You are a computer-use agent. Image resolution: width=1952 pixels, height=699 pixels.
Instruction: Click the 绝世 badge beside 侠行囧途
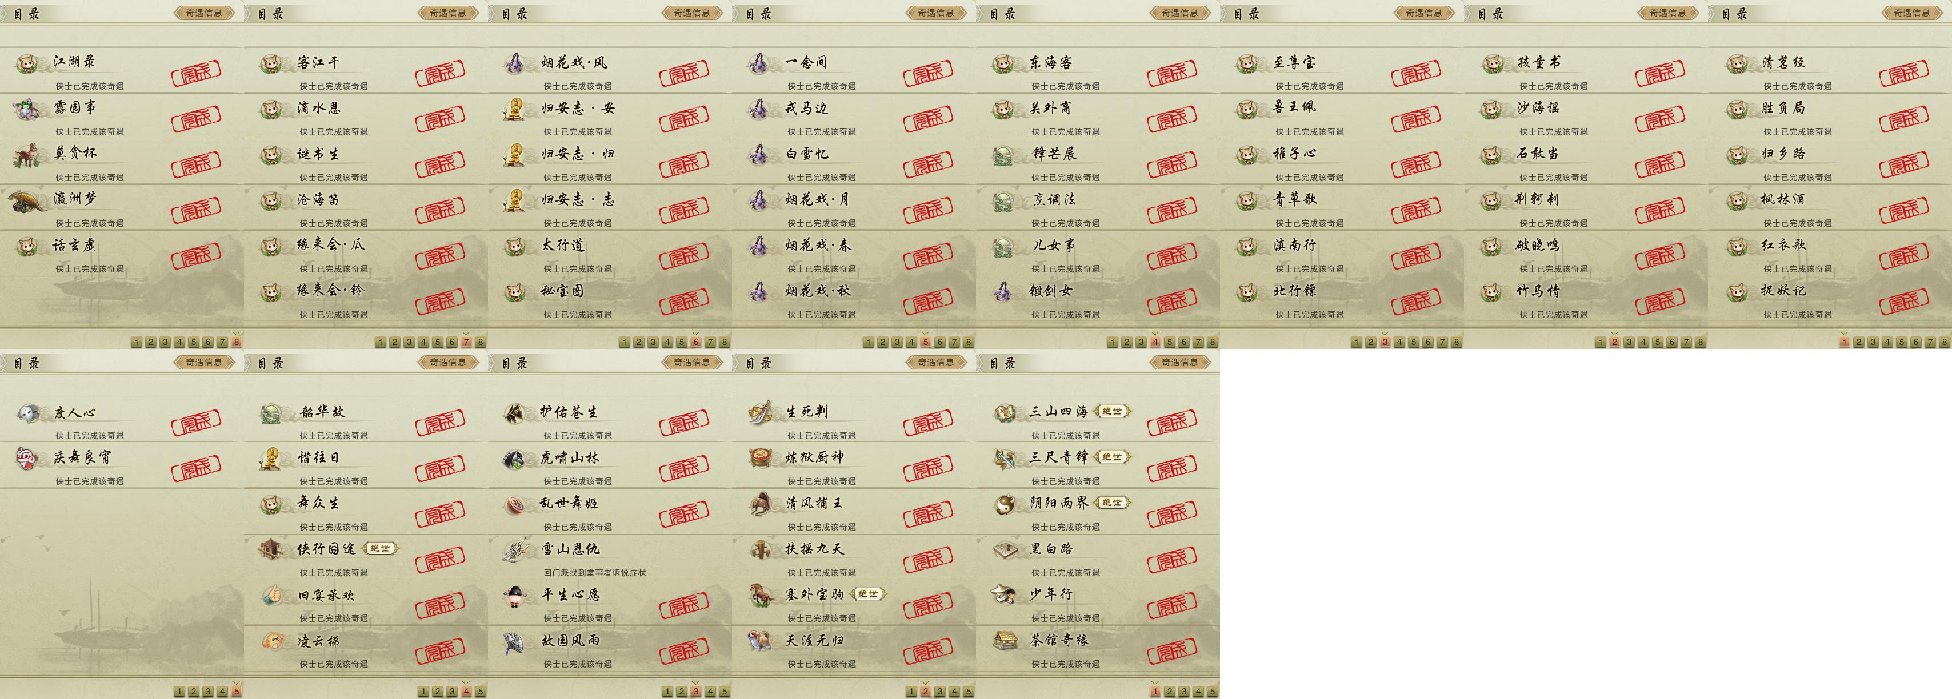[381, 548]
